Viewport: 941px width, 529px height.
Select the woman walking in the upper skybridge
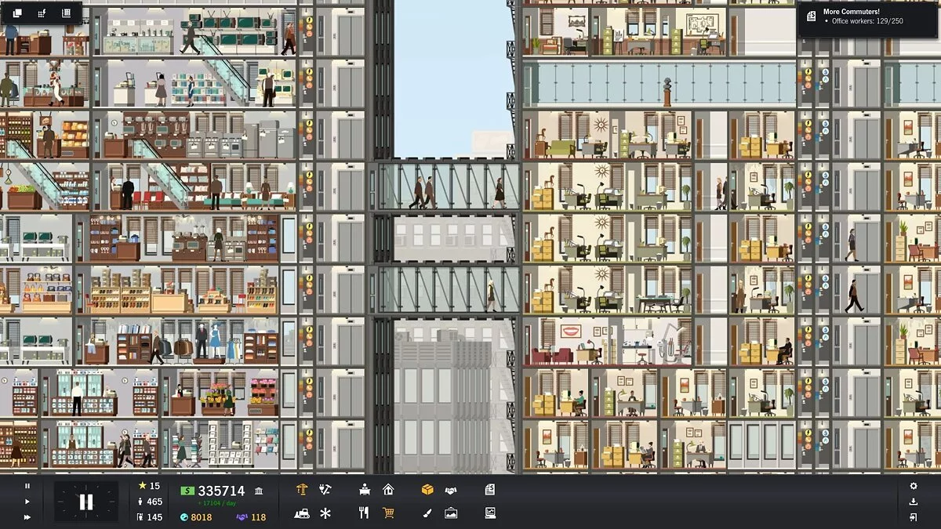pos(499,193)
